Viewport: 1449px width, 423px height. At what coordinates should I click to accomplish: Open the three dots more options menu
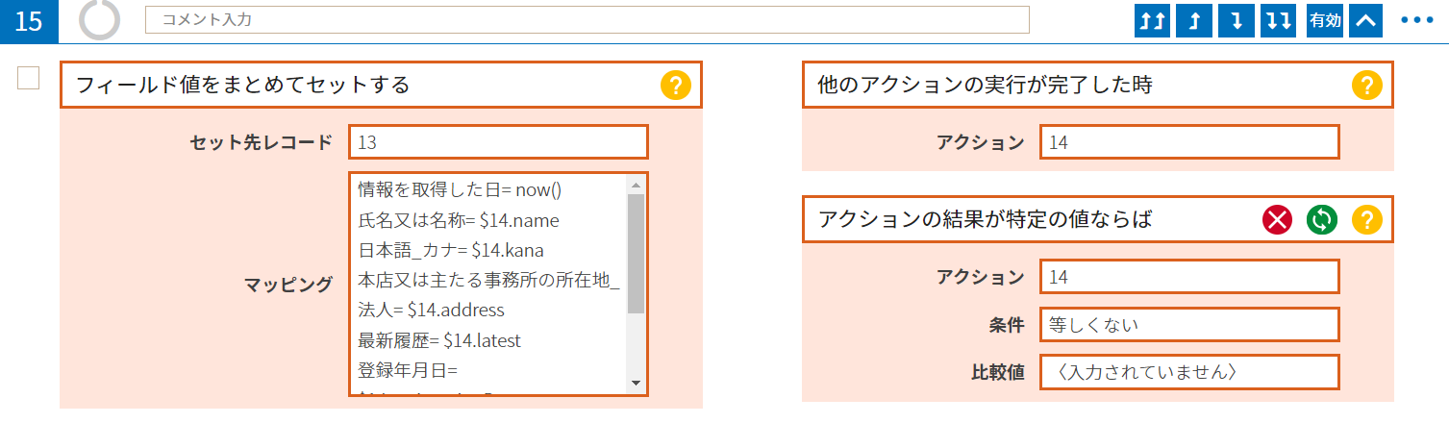point(1416,20)
